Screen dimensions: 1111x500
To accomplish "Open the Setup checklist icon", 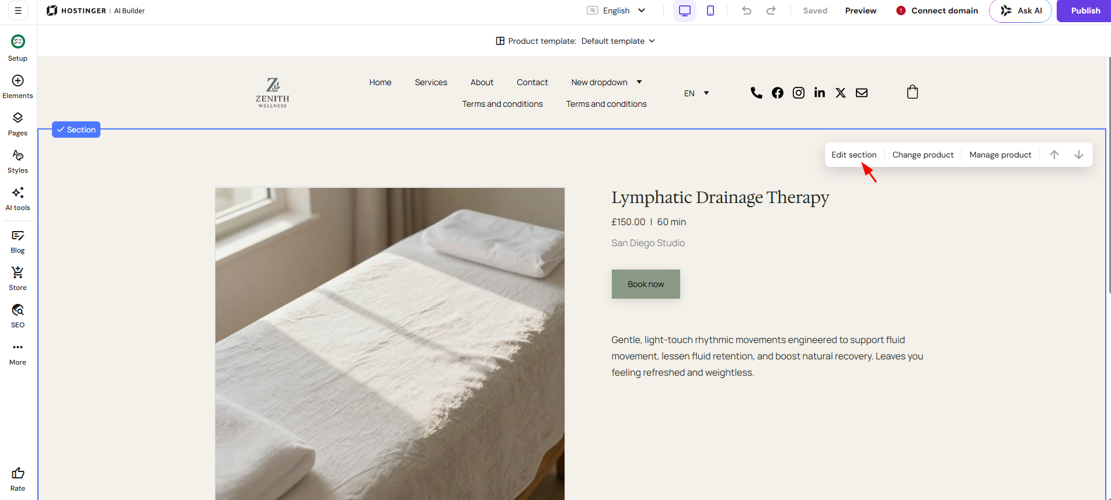I will pyautogui.click(x=18, y=41).
